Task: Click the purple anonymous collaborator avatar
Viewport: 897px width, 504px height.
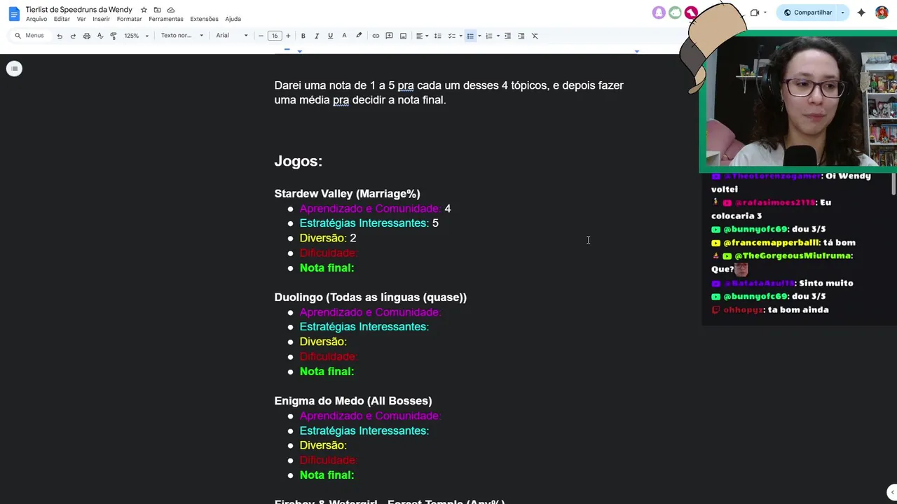Action: point(659,13)
